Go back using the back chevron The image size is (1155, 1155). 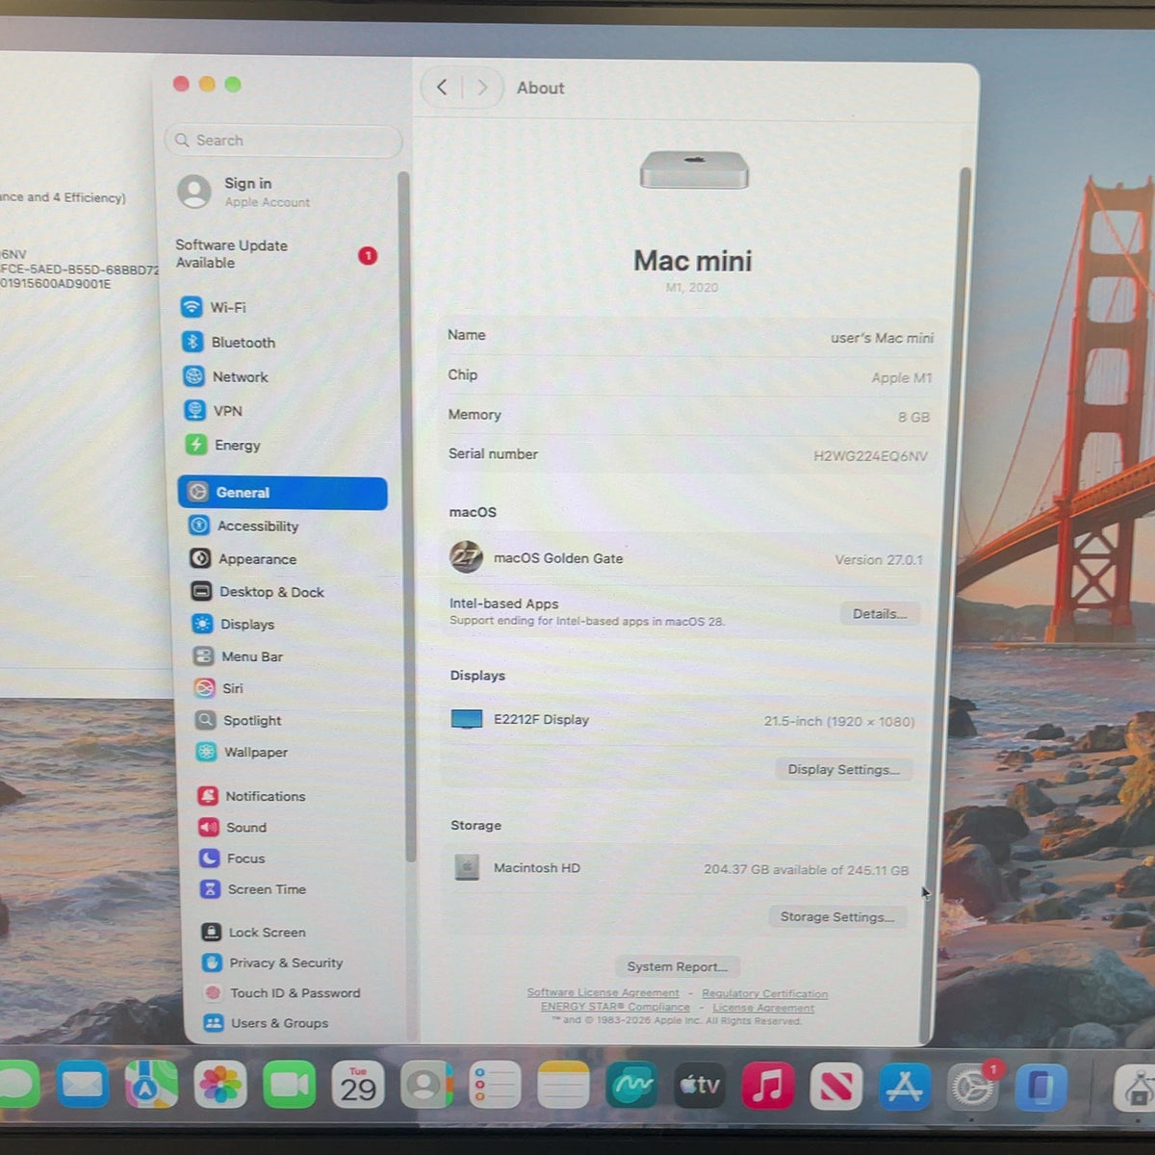point(442,88)
